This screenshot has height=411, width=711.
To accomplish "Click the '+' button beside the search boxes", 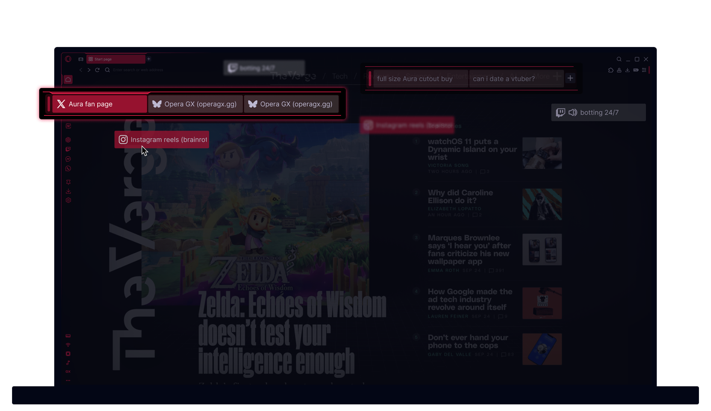I will click(x=570, y=78).
